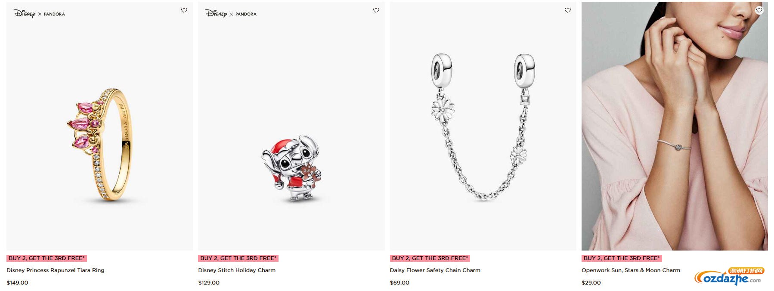Click promo badge under Daisy safety chain
Image resolution: width=774 pixels, height=291 pixels.
click(x=430, y=258)
